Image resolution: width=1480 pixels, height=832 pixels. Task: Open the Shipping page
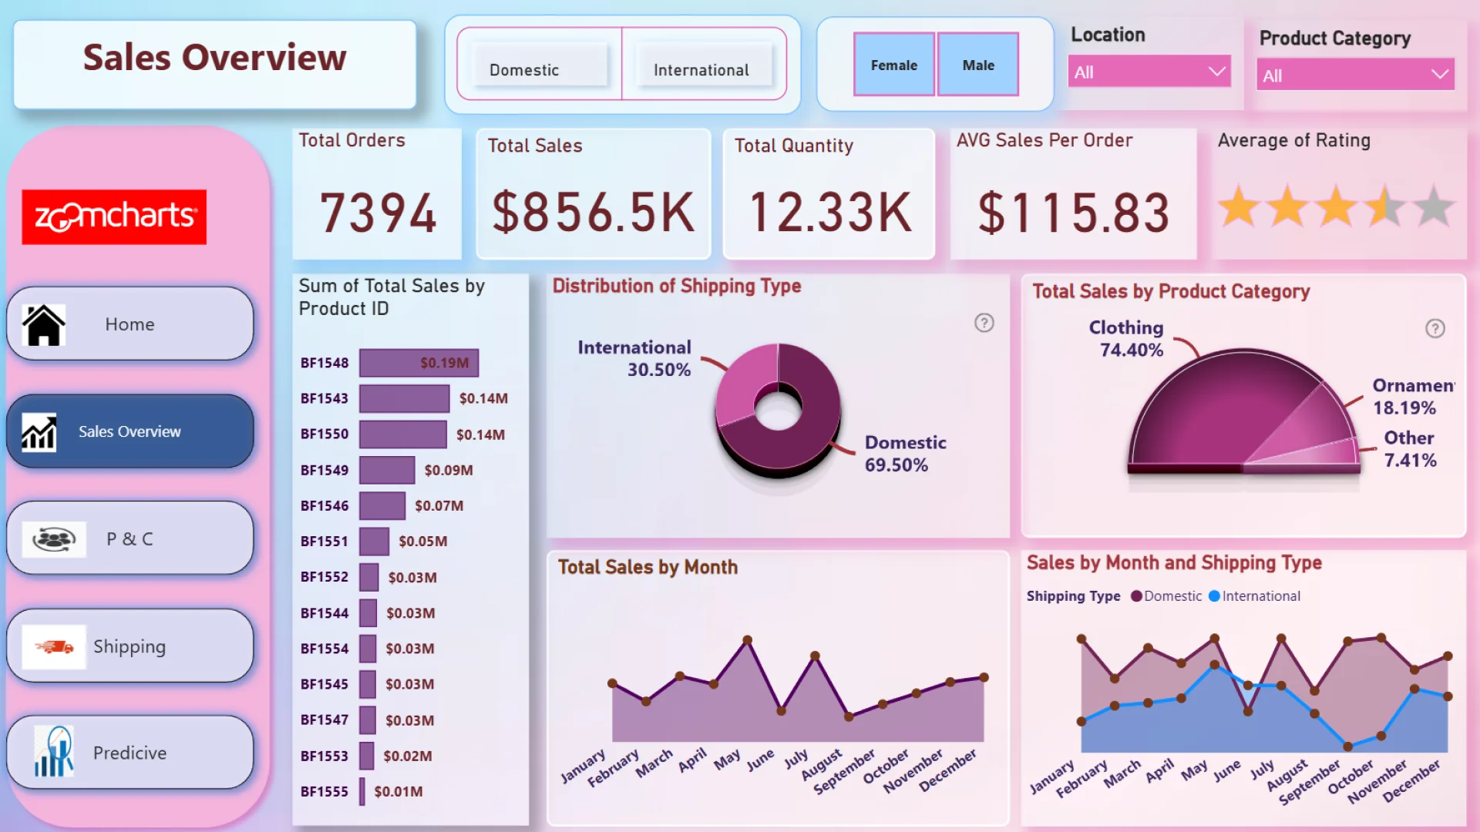pyautogui.click(x=130, y=646)
